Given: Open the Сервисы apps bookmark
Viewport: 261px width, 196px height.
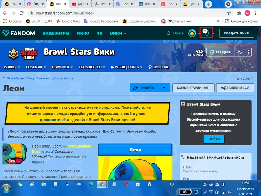Looking at the screenshot, I should [x=12, y=21].
